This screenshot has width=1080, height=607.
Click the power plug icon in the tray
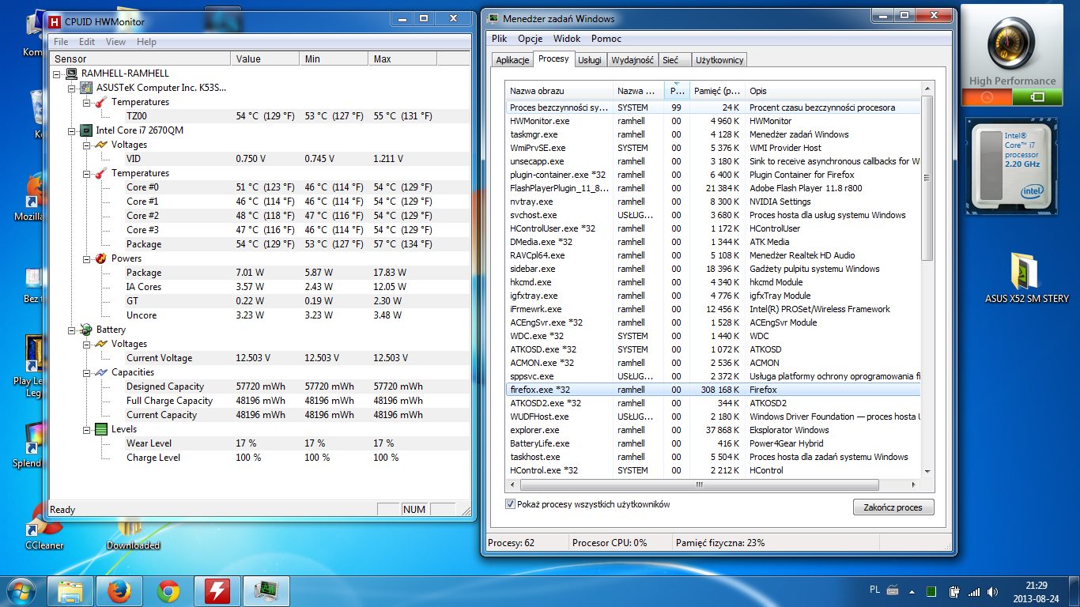click(954, 591)
